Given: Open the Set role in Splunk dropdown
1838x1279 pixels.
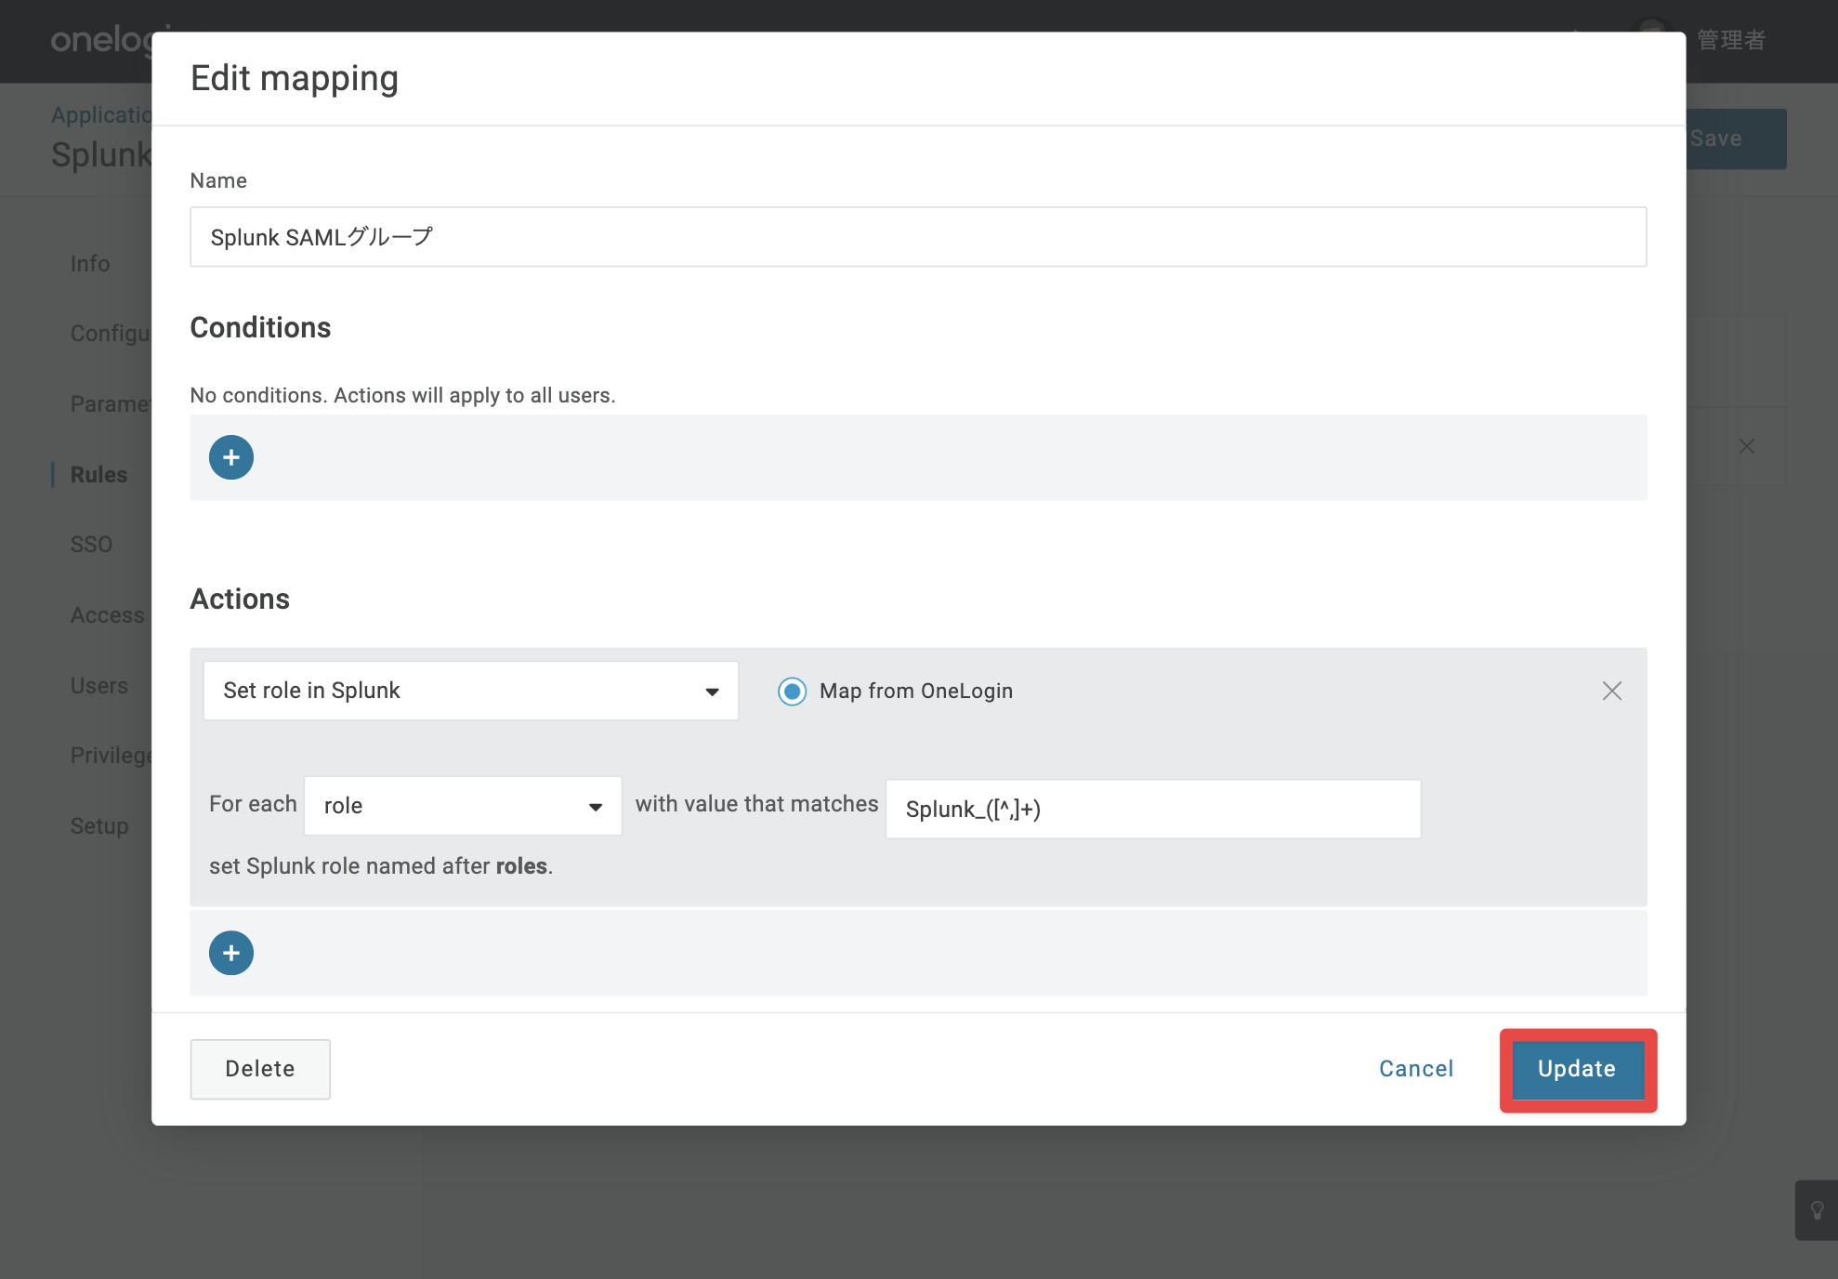Looking at the screenshot, I should pos(471,691).
